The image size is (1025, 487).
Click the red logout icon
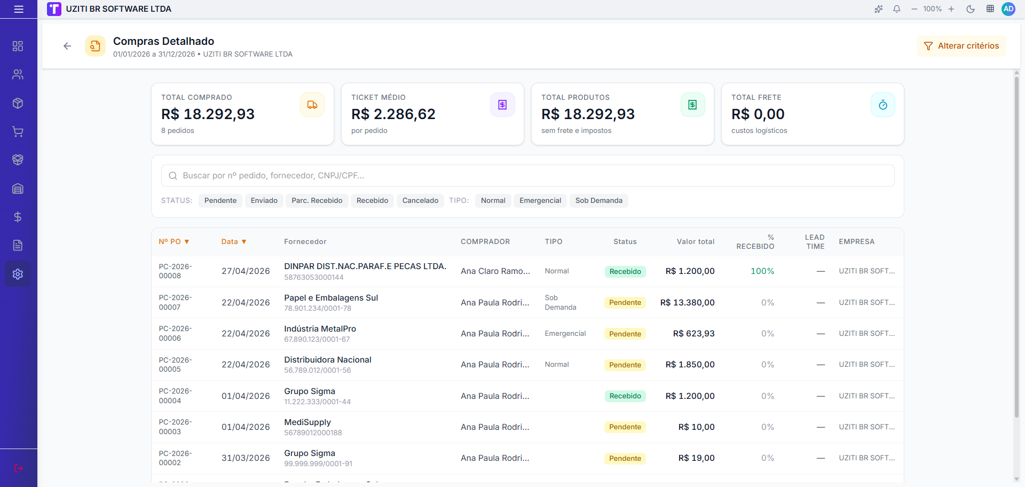tap(19, 468)
